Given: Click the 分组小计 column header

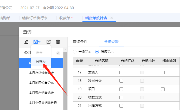Looking at the screenshot, I should [x=148, y=61].
